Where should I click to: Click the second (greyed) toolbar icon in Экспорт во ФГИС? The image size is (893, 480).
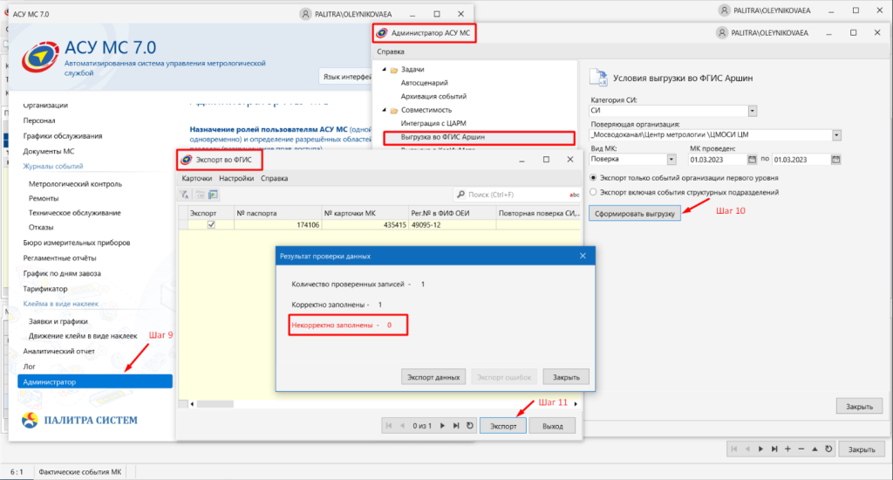coord(200,195)
